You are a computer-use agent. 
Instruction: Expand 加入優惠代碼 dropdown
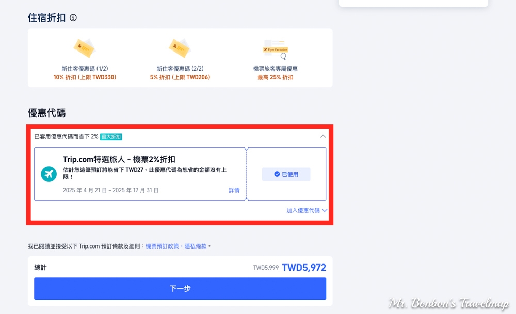click(303, 210)
